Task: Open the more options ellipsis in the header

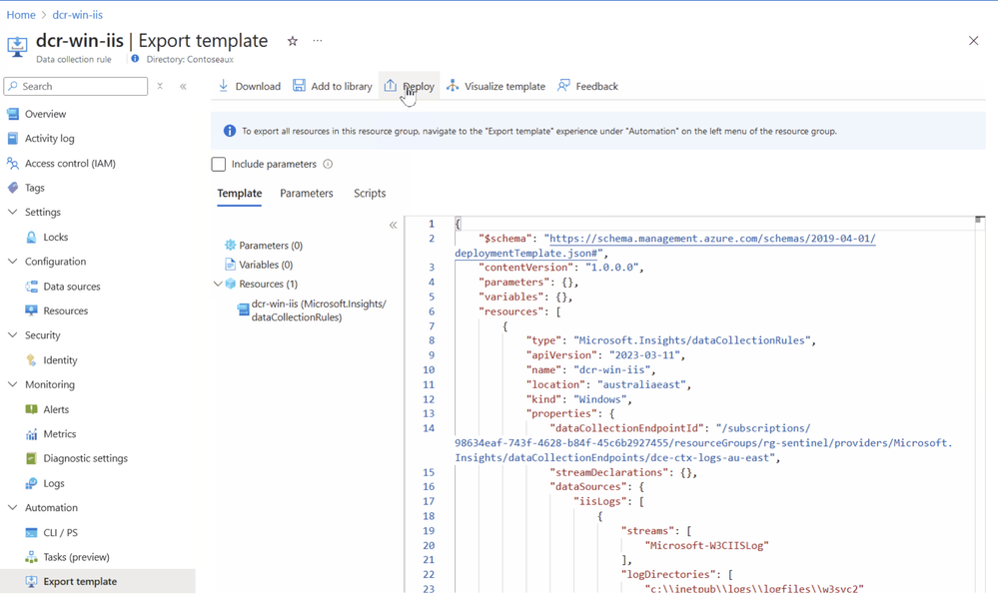Action: point(318,41)
